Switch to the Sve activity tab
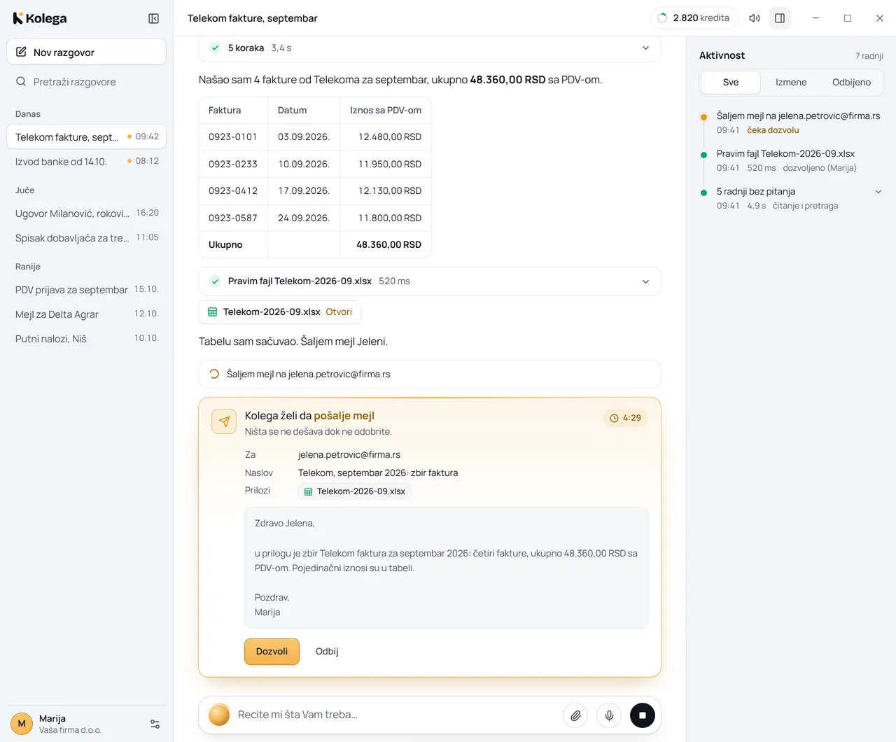Viewport: 896px width, 742px height. (x=731, y=83)
